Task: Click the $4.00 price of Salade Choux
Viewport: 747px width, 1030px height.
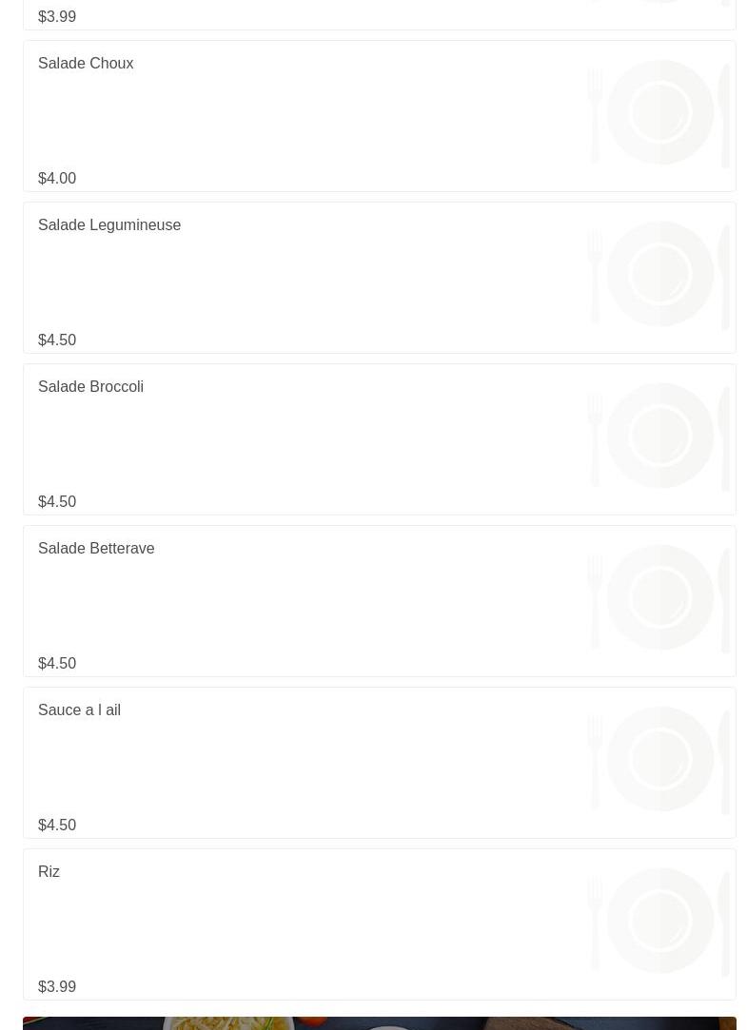Action: [x=57, y=179]
